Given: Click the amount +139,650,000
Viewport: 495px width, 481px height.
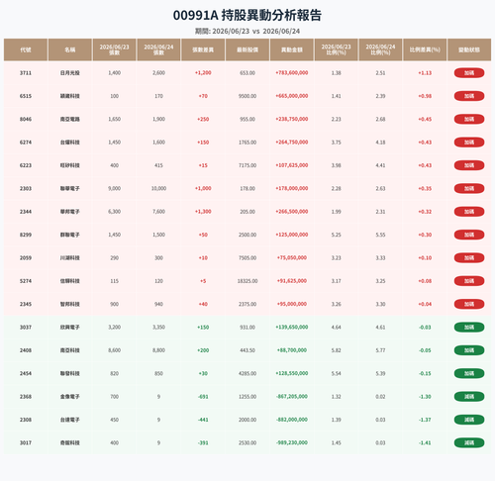Looking at the screenshot, I should coord(292,328).
